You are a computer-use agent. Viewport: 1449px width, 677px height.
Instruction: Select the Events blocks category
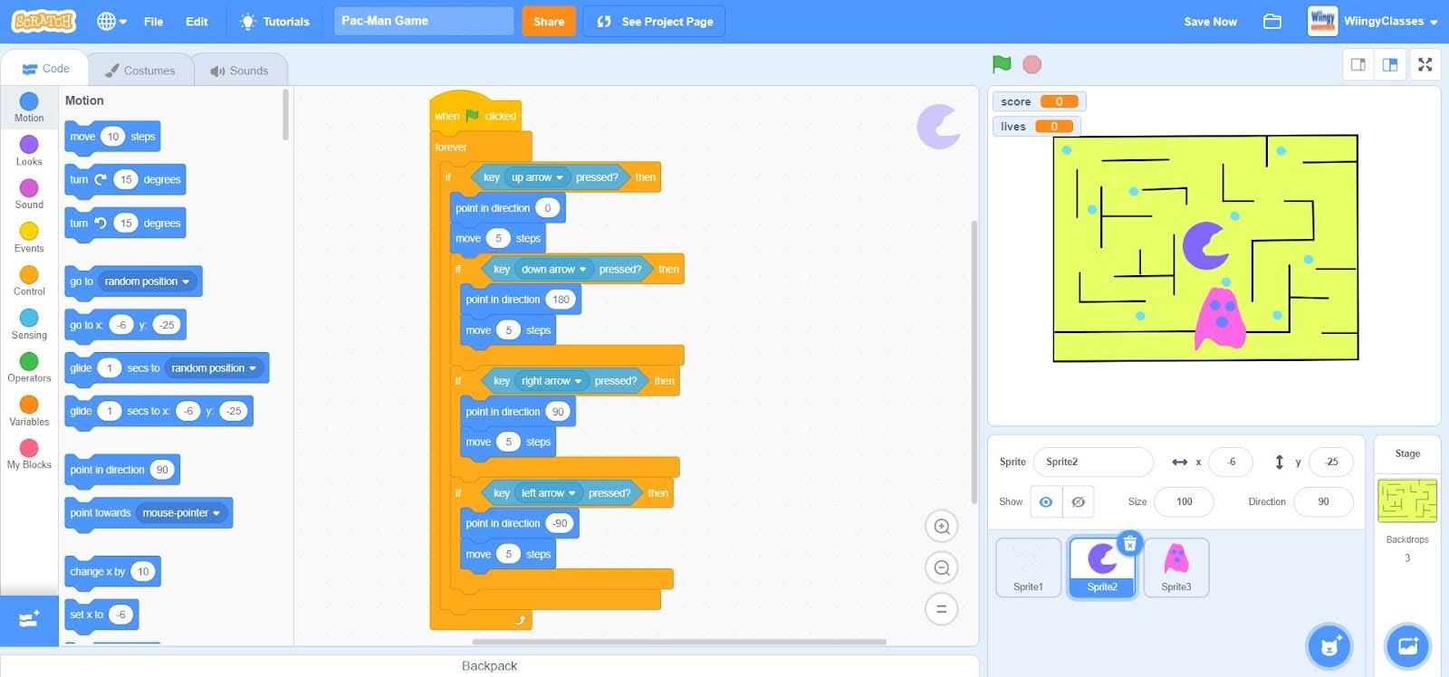tap(29, 237)
